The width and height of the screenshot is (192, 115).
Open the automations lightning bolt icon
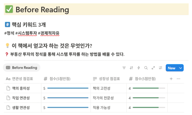[x=139, y=68]
